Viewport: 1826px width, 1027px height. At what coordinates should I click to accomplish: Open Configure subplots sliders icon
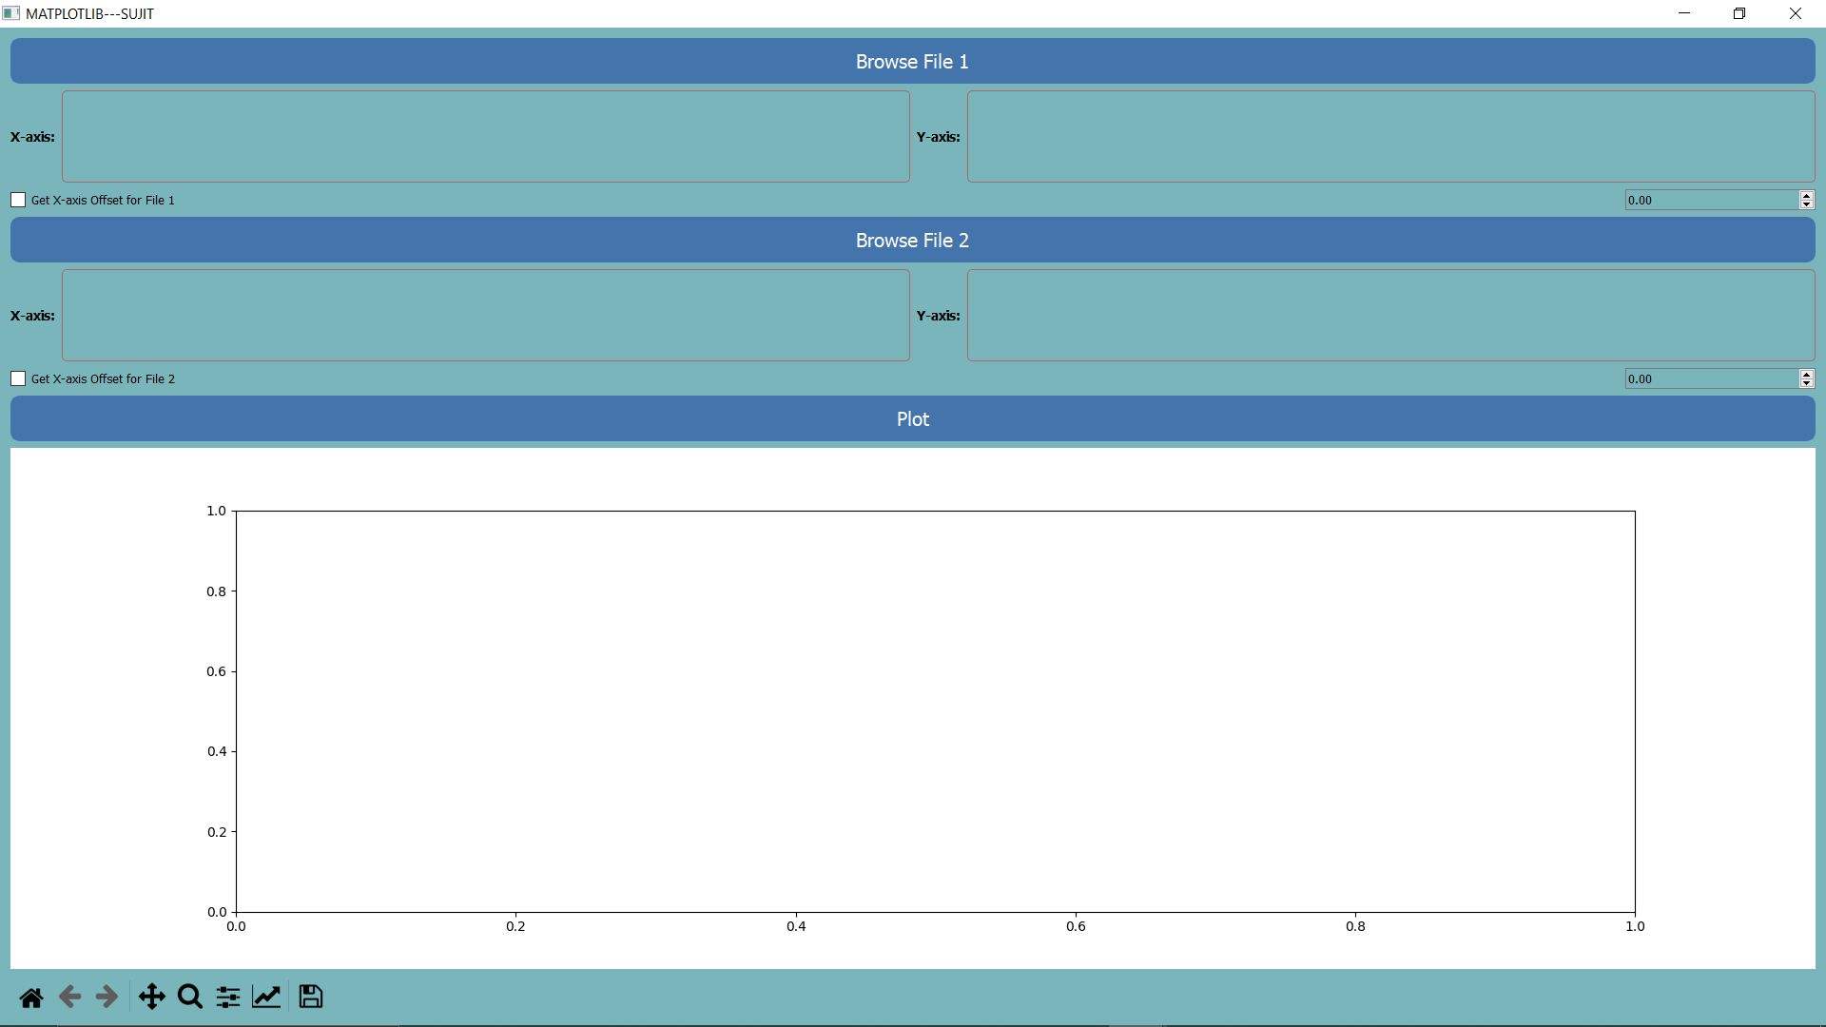pos(228,997)
